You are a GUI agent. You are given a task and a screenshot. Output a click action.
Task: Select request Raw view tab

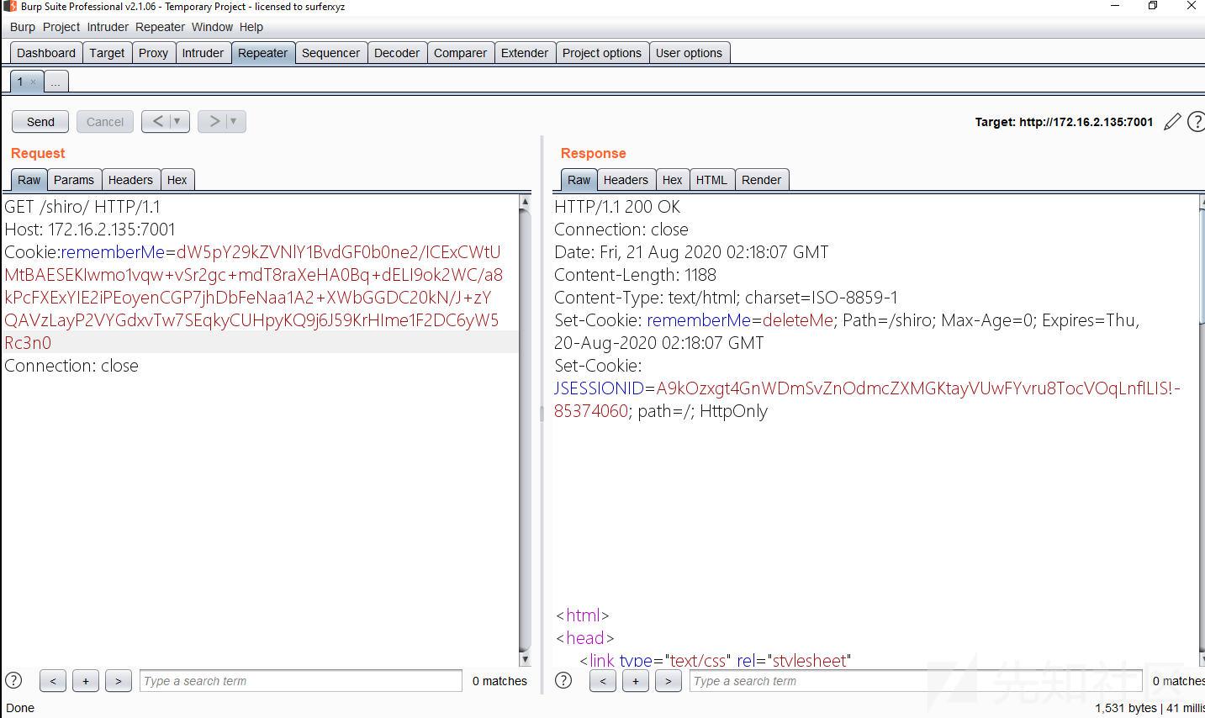click(29, 180)
